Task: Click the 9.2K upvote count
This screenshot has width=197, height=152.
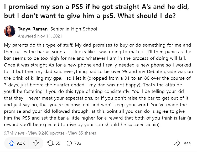Action: [21, 143]
